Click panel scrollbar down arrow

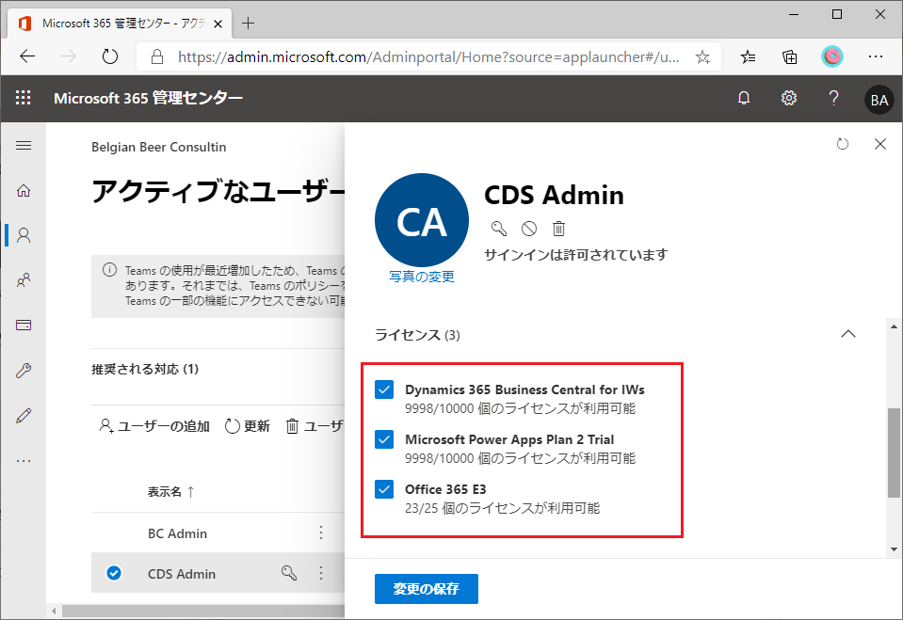(x=894, y=549)
